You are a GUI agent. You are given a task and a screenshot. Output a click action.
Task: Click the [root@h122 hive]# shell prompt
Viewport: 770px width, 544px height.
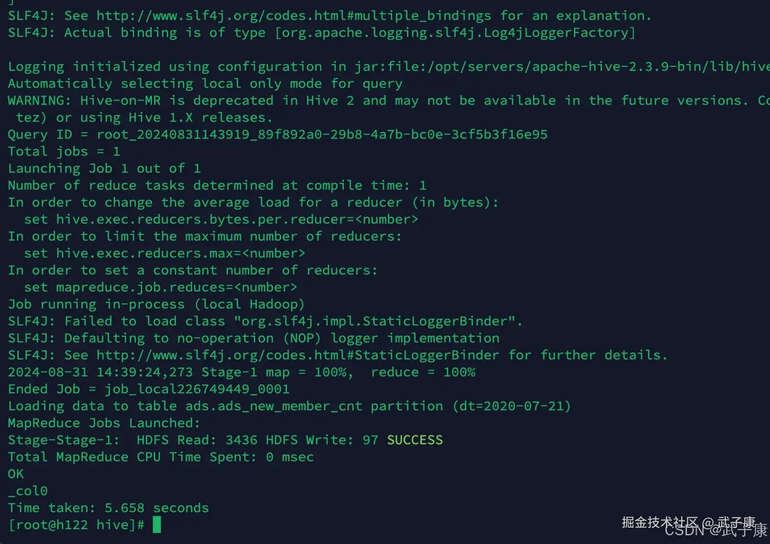(x=76, y=525)
